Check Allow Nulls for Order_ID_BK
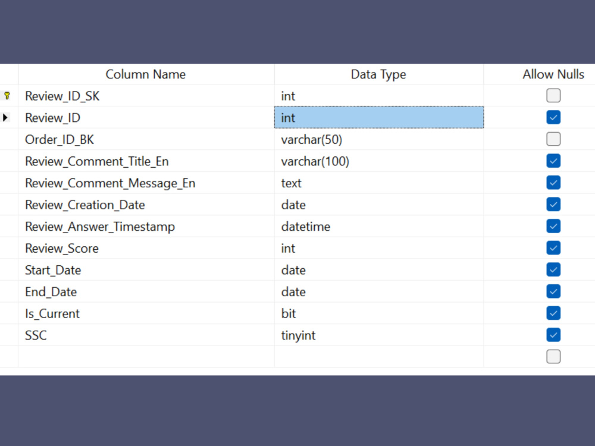 553,139
